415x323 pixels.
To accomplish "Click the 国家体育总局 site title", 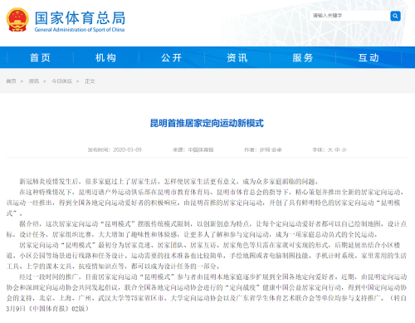I will (x=80, y=17).
